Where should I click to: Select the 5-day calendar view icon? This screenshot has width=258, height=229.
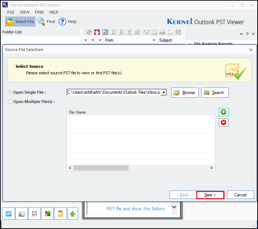[x=121, y=32]
